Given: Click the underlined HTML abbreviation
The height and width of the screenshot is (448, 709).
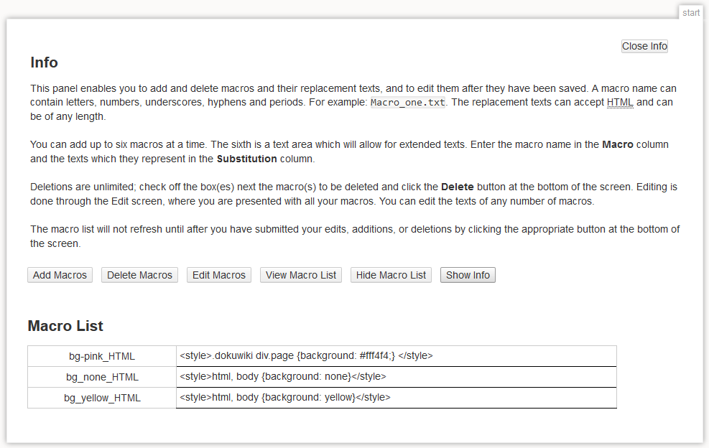Looking at the screenshot, I should [x=620, y=102].
